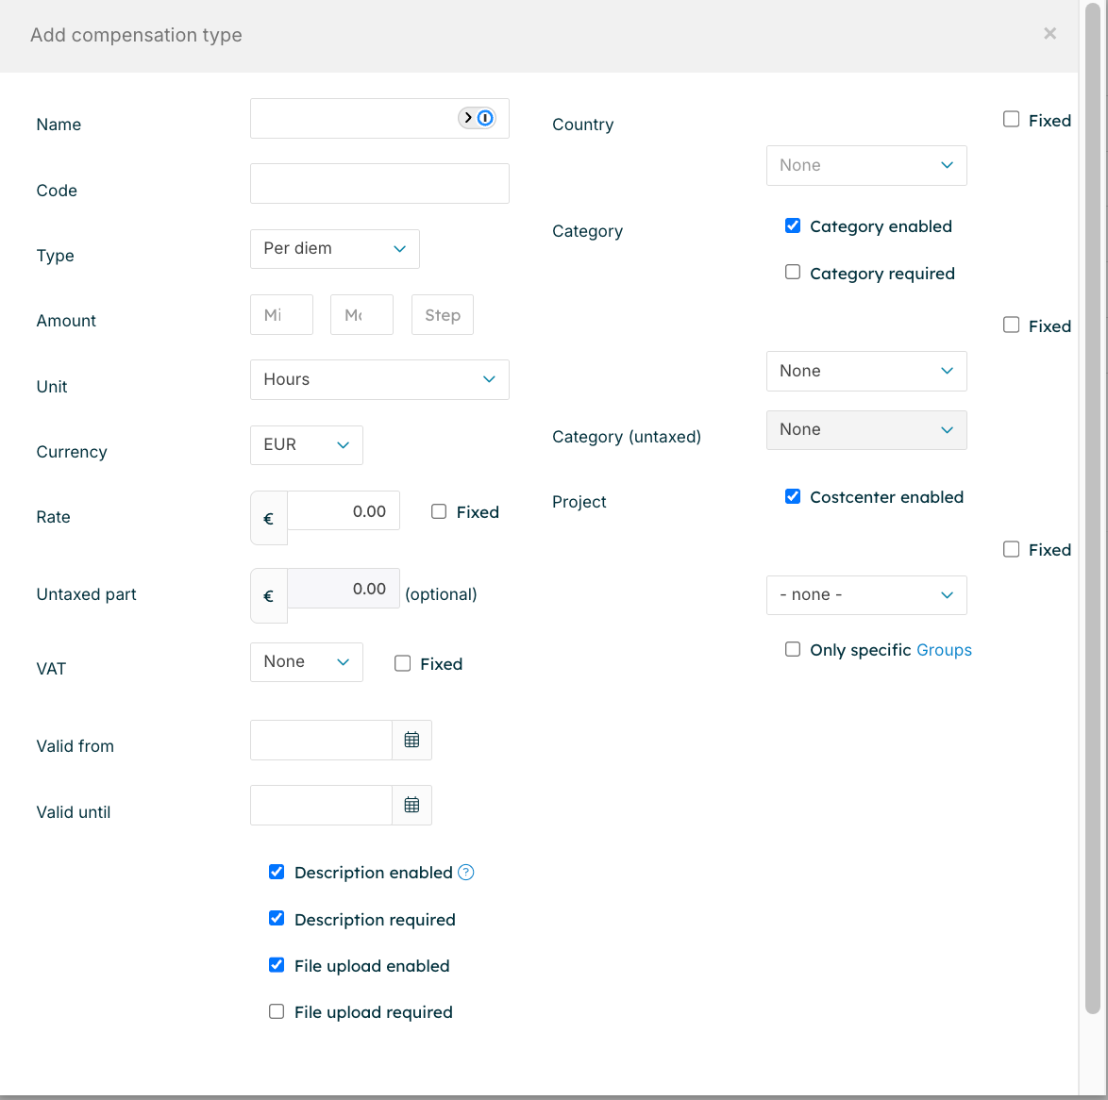Viewport: 1108px width, 1100px height.
Task: Click the vertical scrollbar on the right
Action: point(1093,509)
